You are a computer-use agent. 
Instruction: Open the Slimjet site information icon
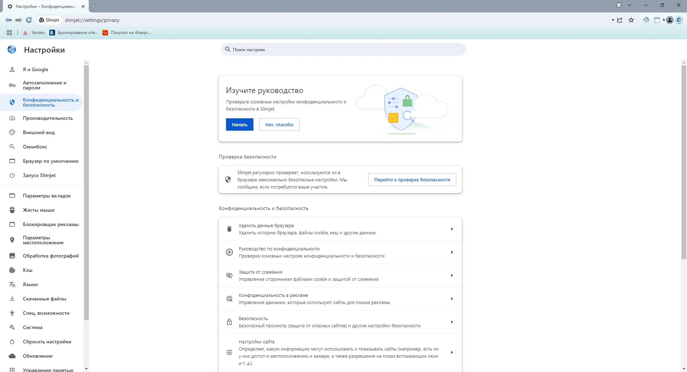42,20
